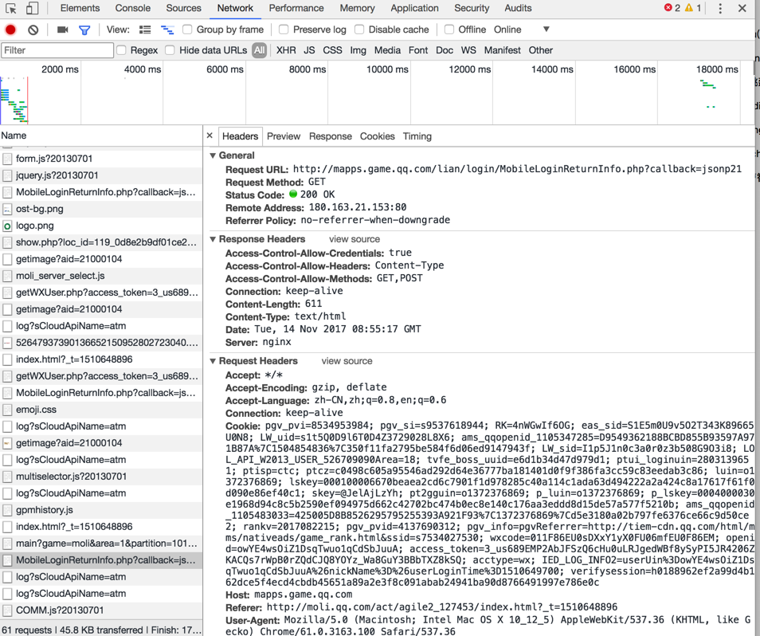The height and width of the screenshot is (636, 760).
Task: Filter requests by Font type
Action: tap(418, 50)
